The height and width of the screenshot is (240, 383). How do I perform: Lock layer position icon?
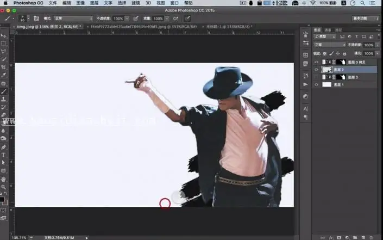(x=338, y=53)
